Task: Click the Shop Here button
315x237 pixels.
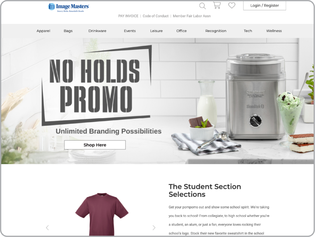Action: click(x=95, y=145)
